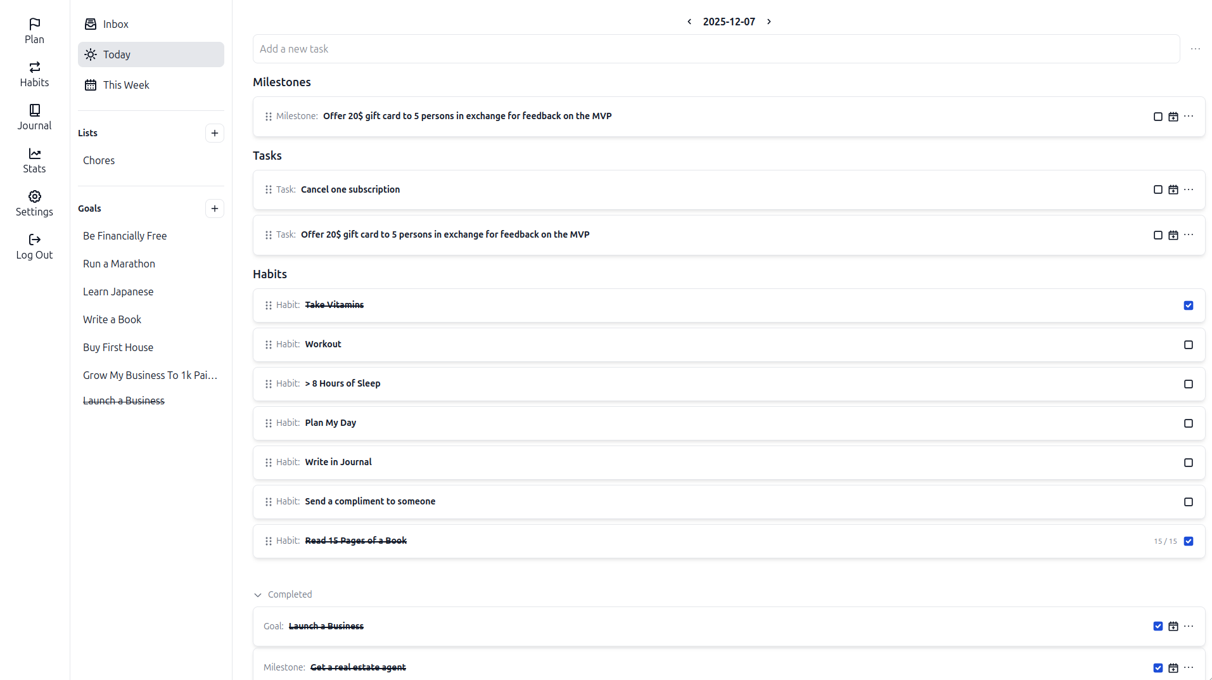The width and height of the screenshot is (1212, 680).
Task: Go to the previous day with the left arrow
Action: (x=689, y=21)
